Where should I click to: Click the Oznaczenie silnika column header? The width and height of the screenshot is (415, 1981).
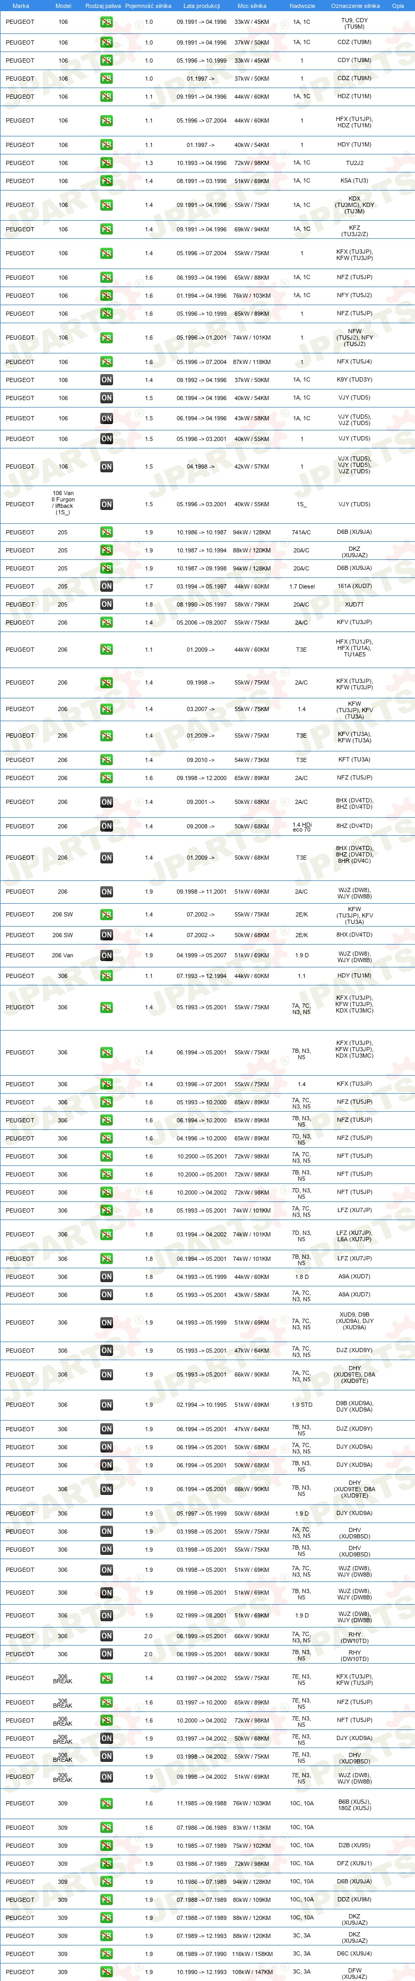coord(355,5)
